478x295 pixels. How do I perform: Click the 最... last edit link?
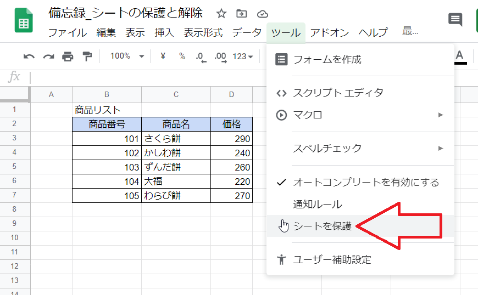pos(410,31)
